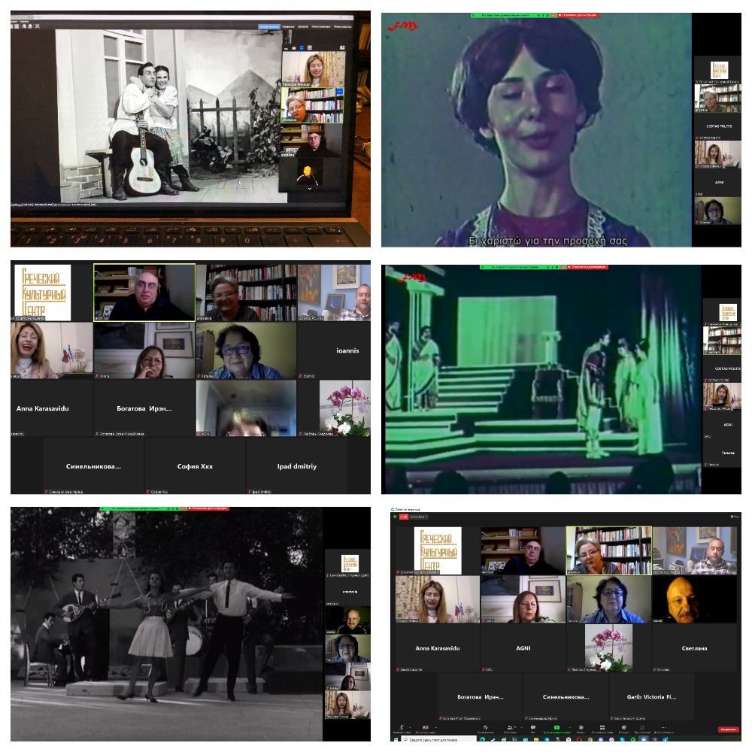Open Breakout Rooms icon in Zoom toolbar
The width and height of the screenshot is (752, 752).
pyautogui.click(x=602, y=727)
